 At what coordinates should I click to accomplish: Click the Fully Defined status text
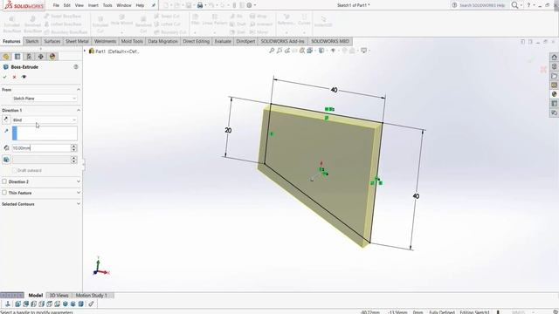click(x=441, y=312)
